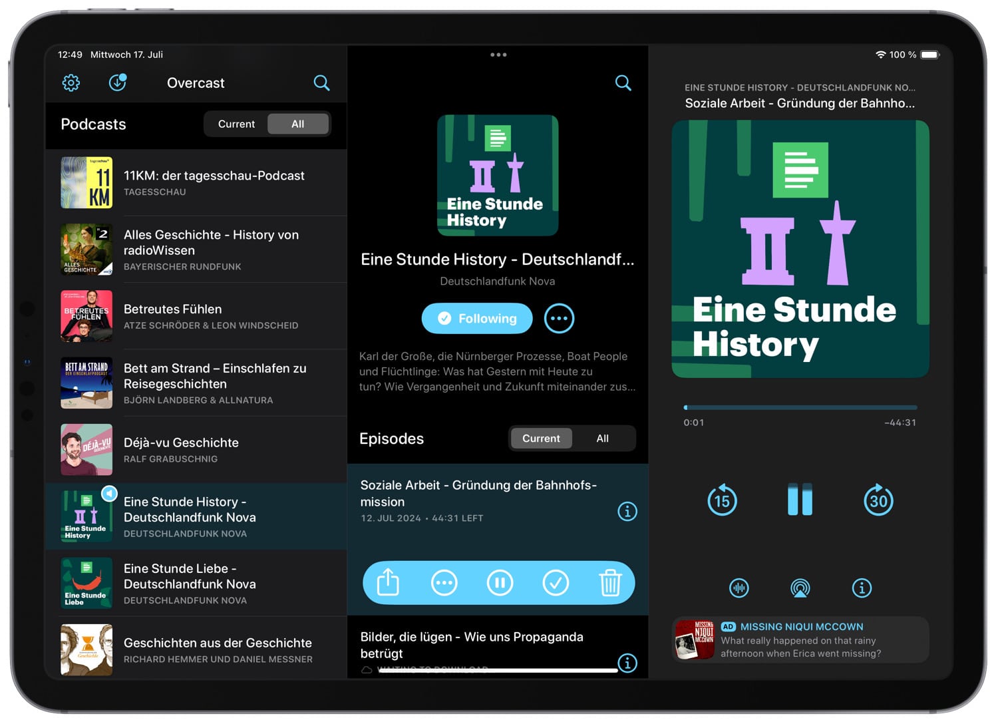Skip forward 30 seconds

pos(878,500)
